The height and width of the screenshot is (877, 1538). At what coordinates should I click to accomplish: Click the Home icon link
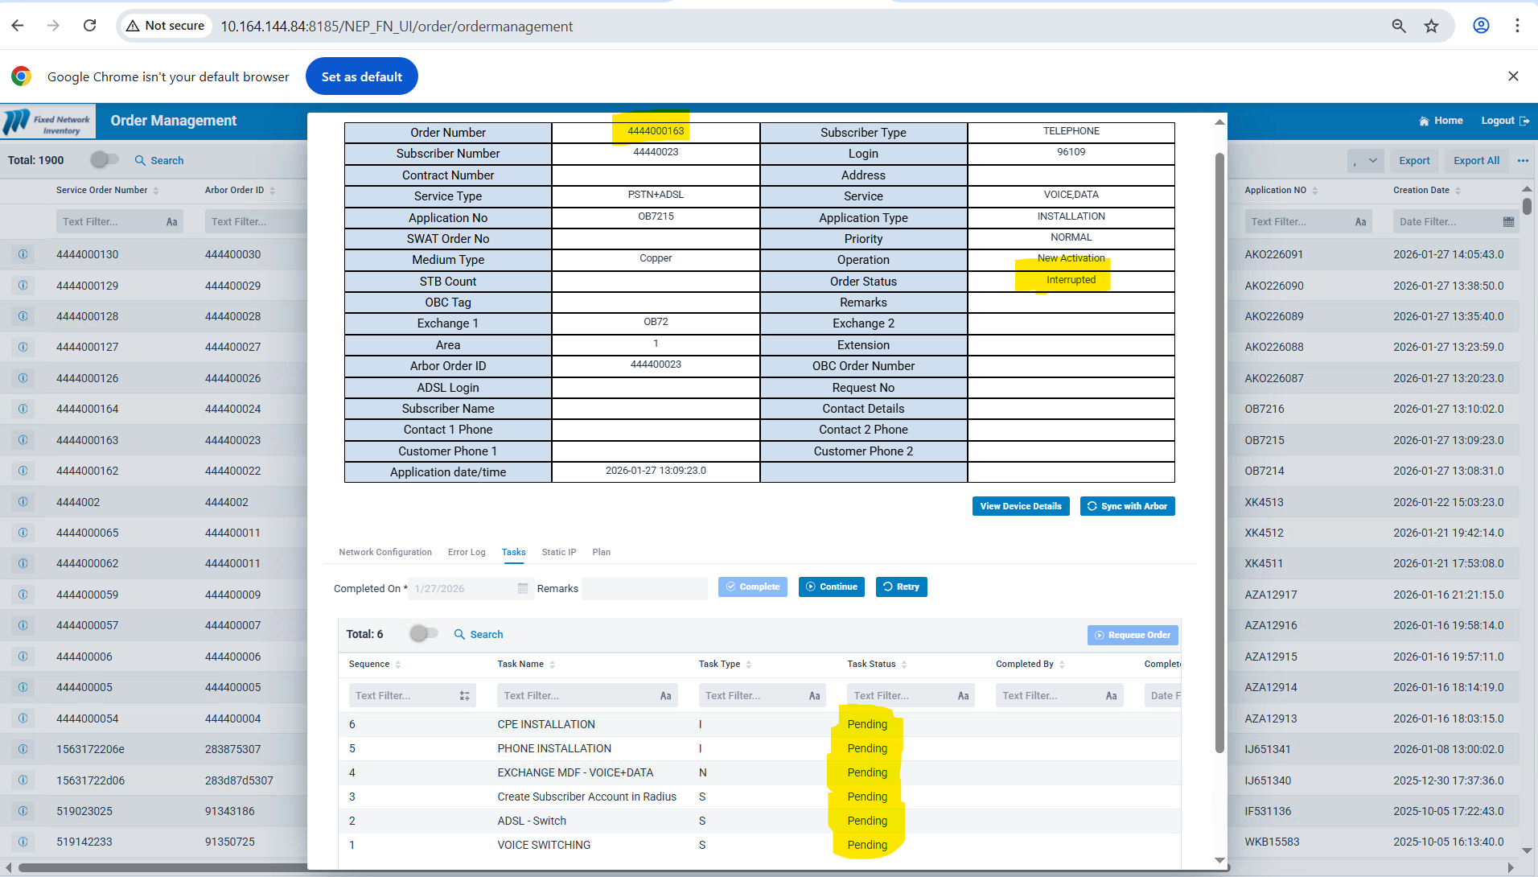tap(1425, 121)
